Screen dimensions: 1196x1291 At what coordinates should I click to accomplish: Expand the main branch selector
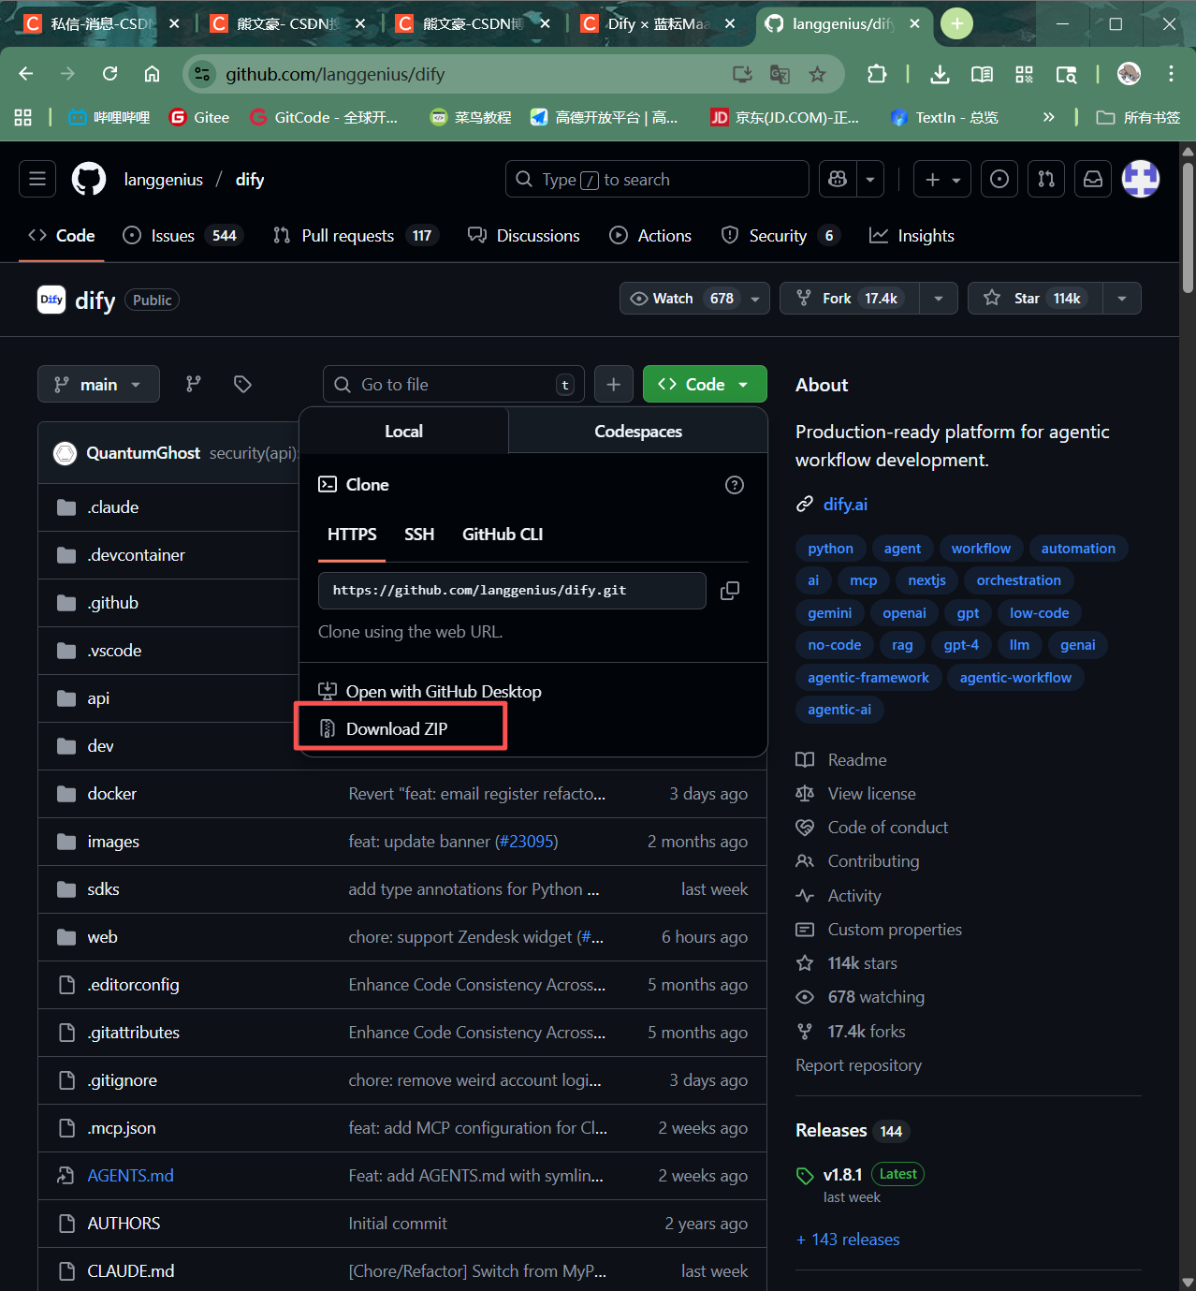(x=98, y=384)
